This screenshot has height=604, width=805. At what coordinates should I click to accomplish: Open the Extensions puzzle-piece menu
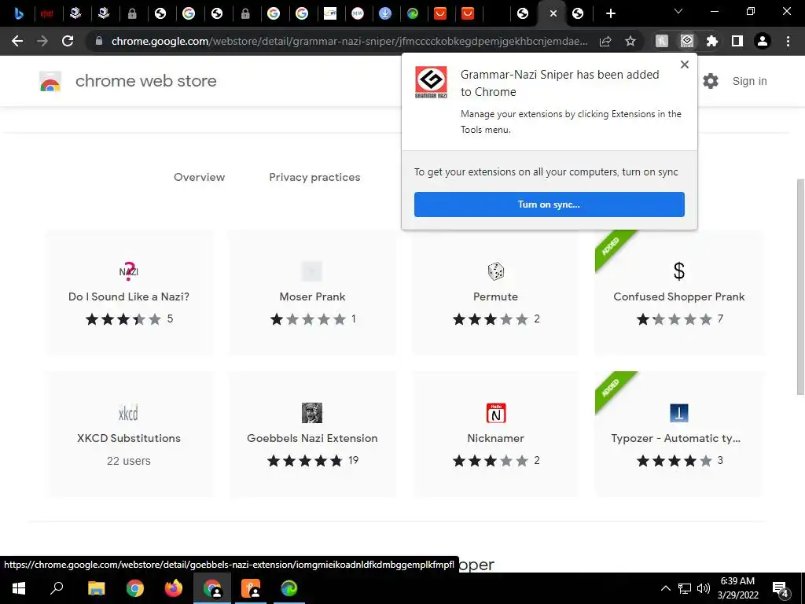712,41
